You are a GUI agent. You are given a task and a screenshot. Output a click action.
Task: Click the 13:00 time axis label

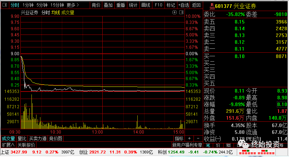pyautogui.click(x=97, y=132)
